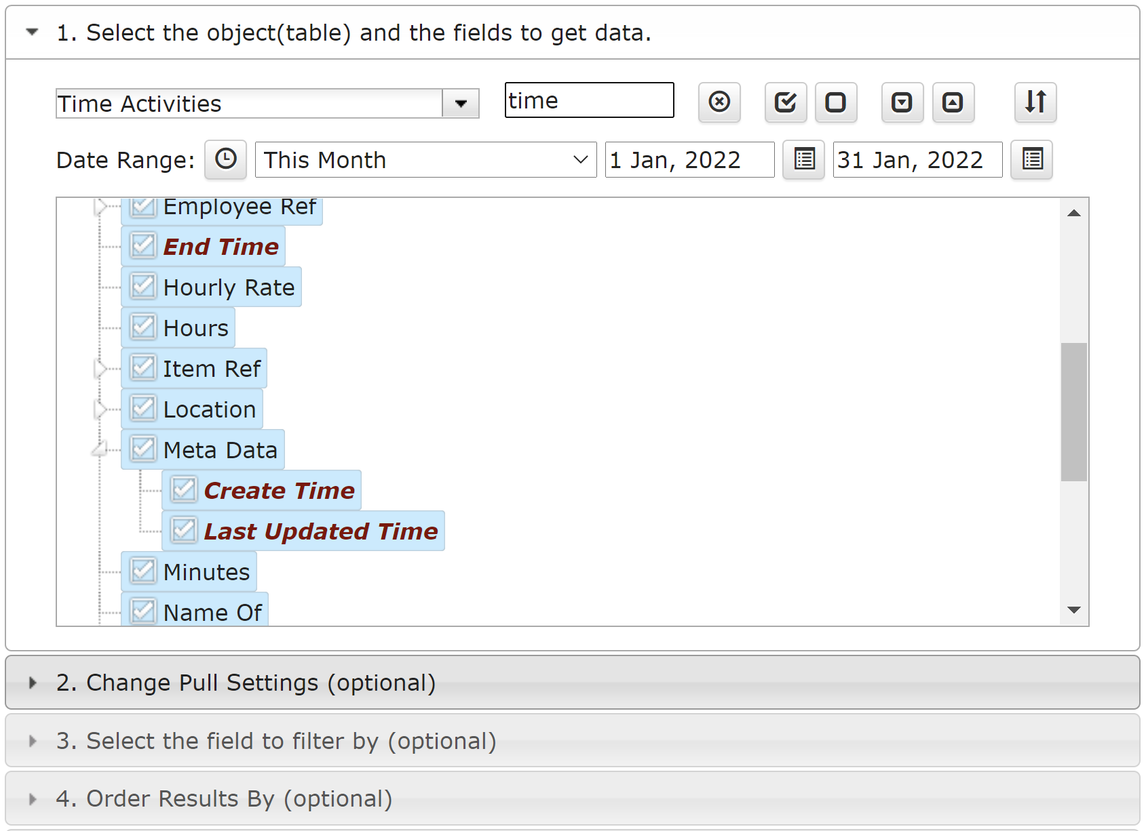Focus the search box containing 'time'
1146x831 pixels.
pyautogui.click(x=589, y=100)
